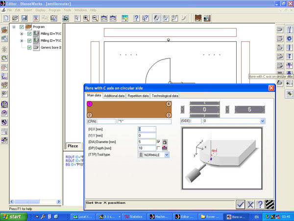The image size is (294, 221).
Task: Click the Help question mark toolbar icon
Action: pyautogui.click(x=136, y=18)
